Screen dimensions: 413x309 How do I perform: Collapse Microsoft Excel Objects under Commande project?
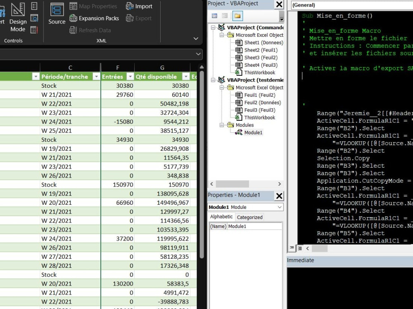(x=222, y=35)
